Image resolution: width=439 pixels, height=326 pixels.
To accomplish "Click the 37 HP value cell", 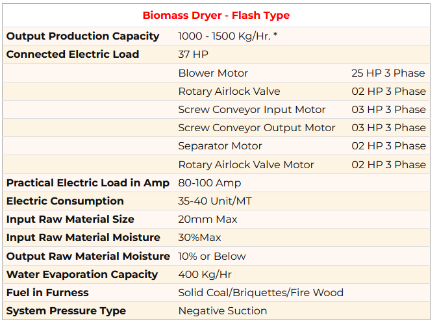I will (x=193, y=55).
